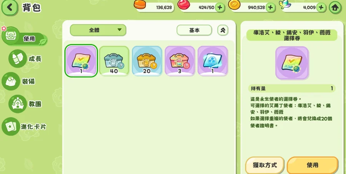346x174 pixels.
Task: Go back using the top-left arrow
Action: click(10, 8)
